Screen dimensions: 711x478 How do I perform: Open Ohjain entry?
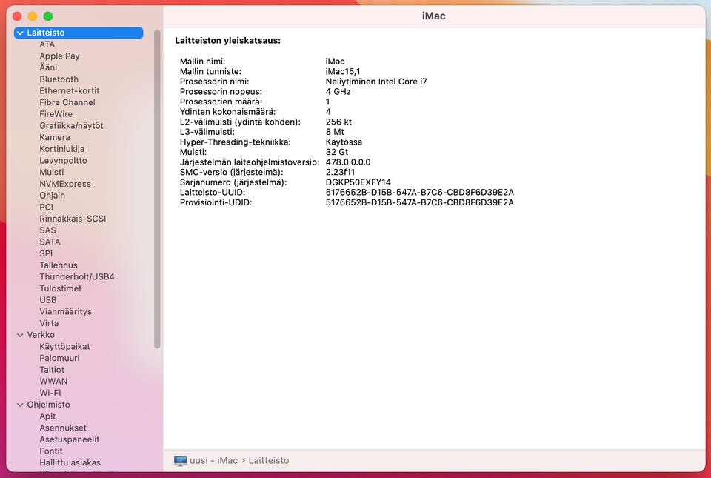click(x=52, y=196)
